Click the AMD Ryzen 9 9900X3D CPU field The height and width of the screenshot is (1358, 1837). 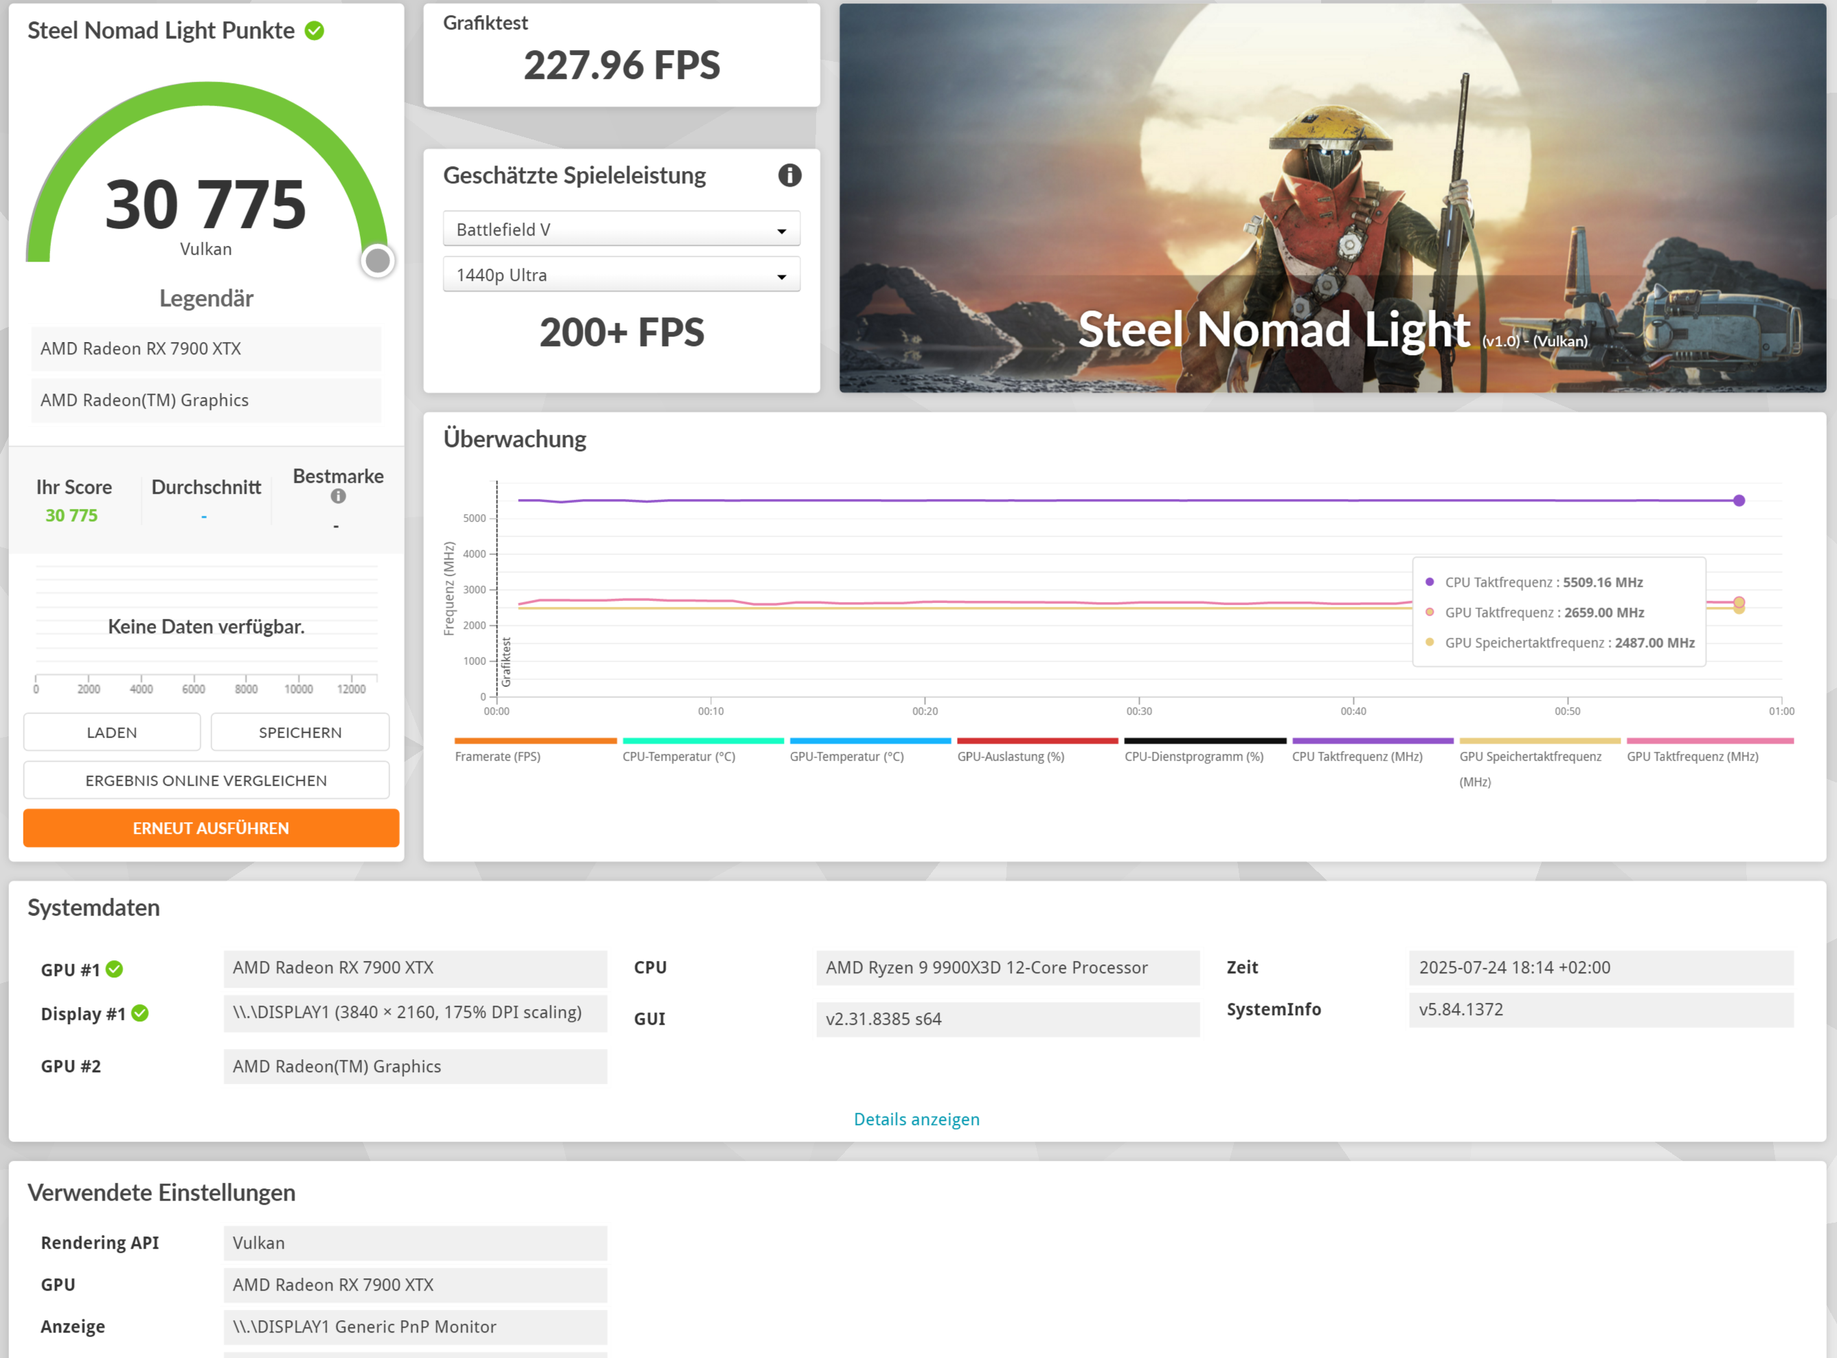(x=1008, y=968)
